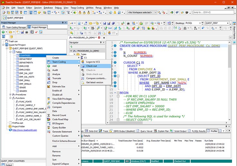Choose Create in the context menu

63,58
